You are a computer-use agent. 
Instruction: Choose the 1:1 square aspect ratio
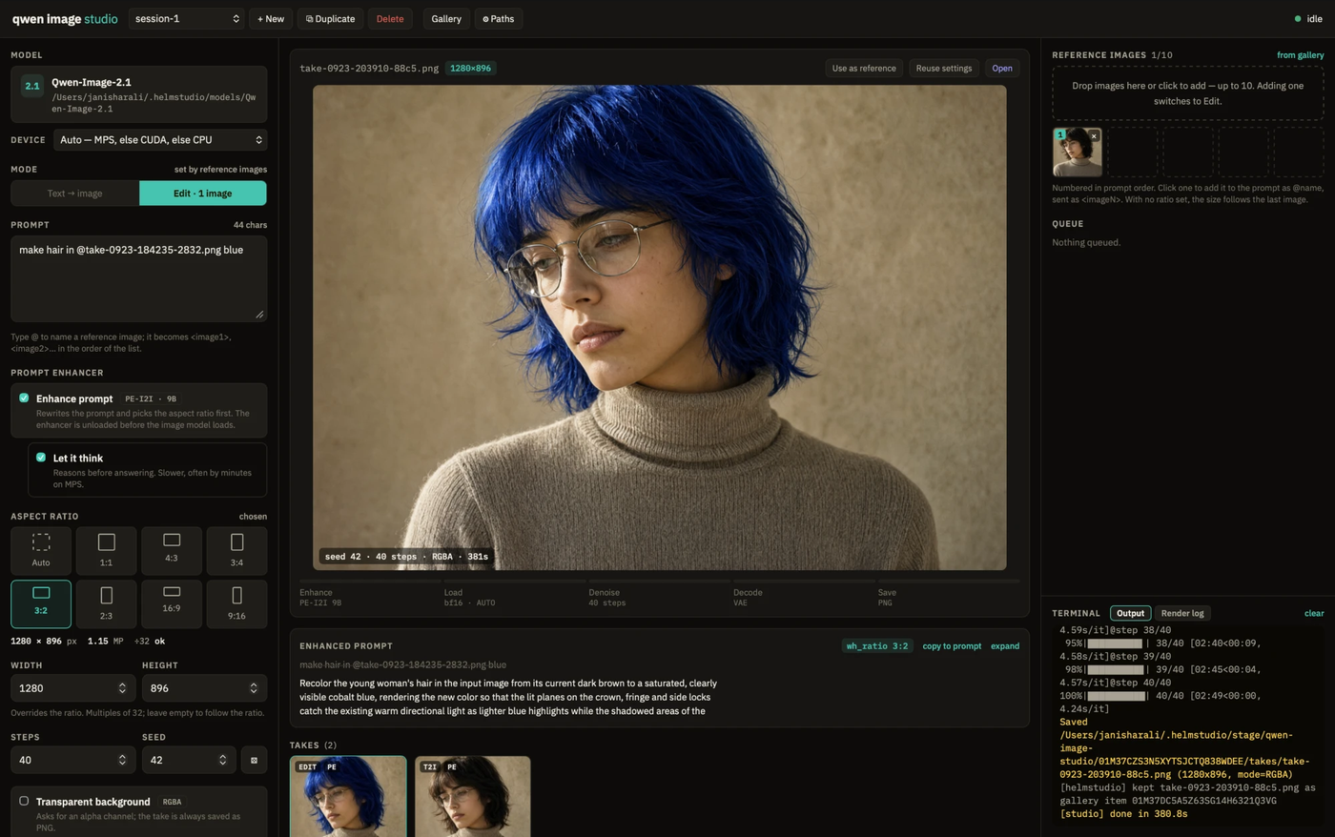pos(106,551)
